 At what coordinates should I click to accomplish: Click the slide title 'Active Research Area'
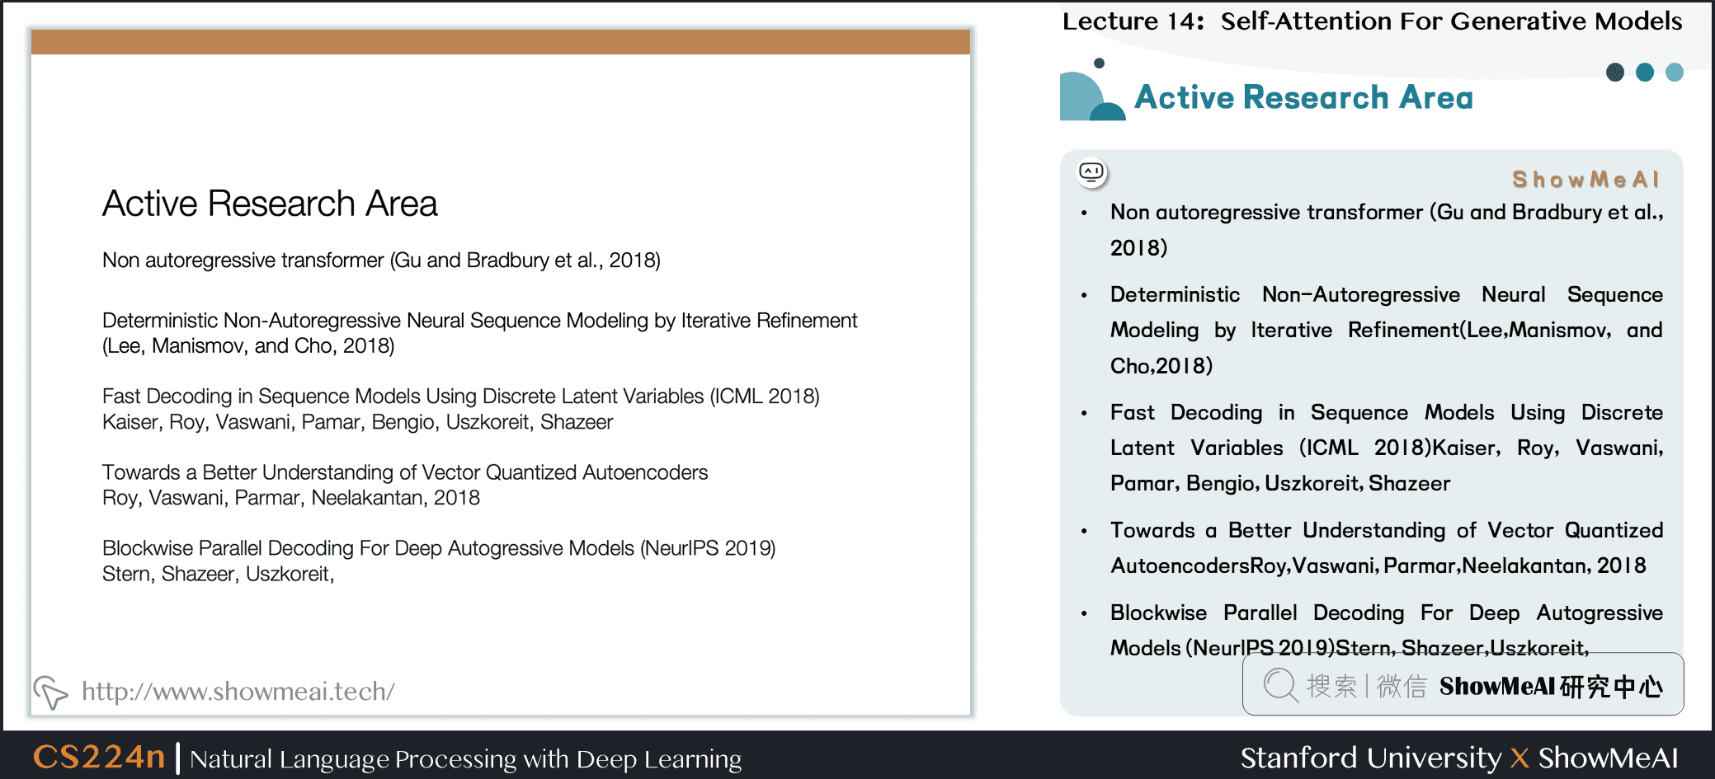click(270, 204)
